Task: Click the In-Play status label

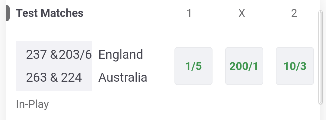Action: coord(32,104)
